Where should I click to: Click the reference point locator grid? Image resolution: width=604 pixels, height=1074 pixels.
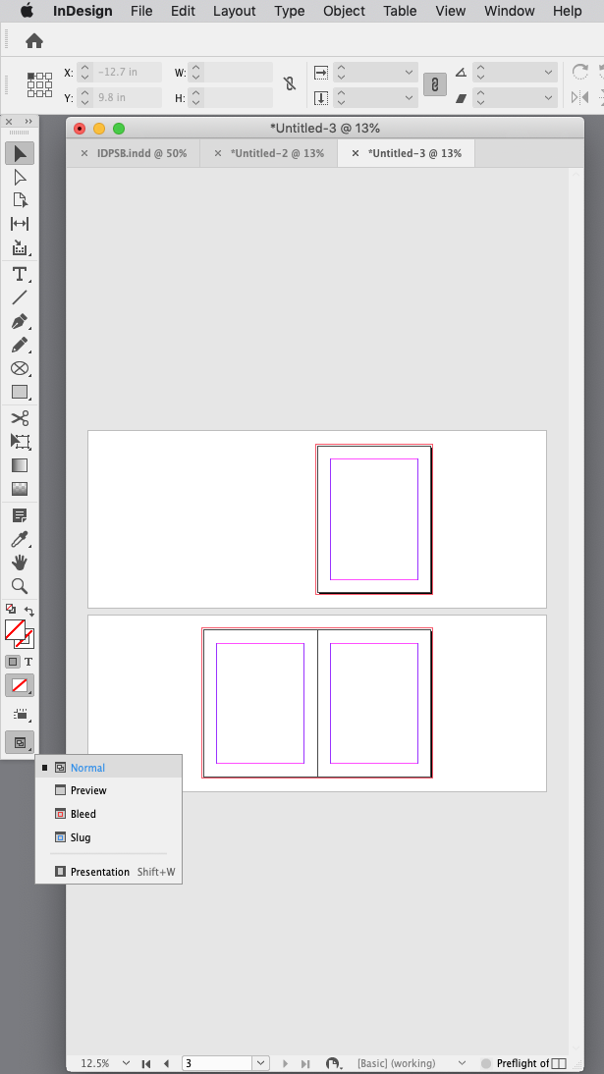[x=39, y=85]
